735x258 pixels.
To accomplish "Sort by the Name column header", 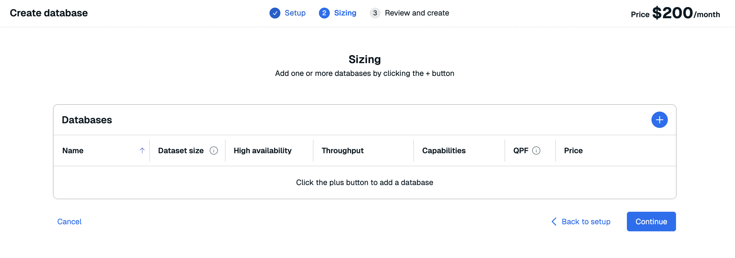I will 73,150.
